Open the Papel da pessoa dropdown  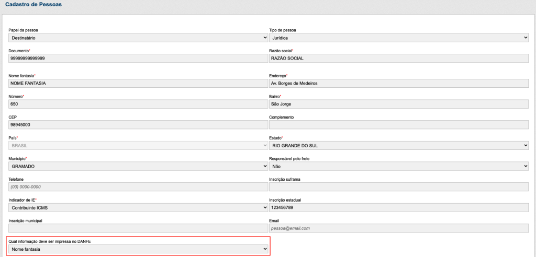138,38
